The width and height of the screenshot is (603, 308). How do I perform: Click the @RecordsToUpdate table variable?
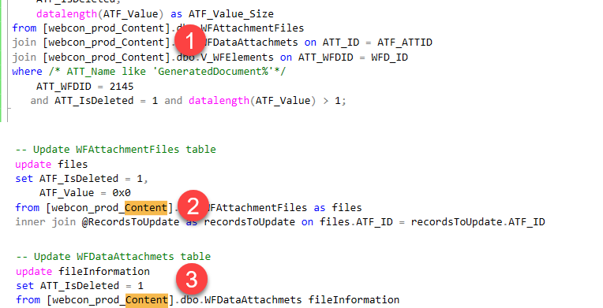(x=130, y=222)
